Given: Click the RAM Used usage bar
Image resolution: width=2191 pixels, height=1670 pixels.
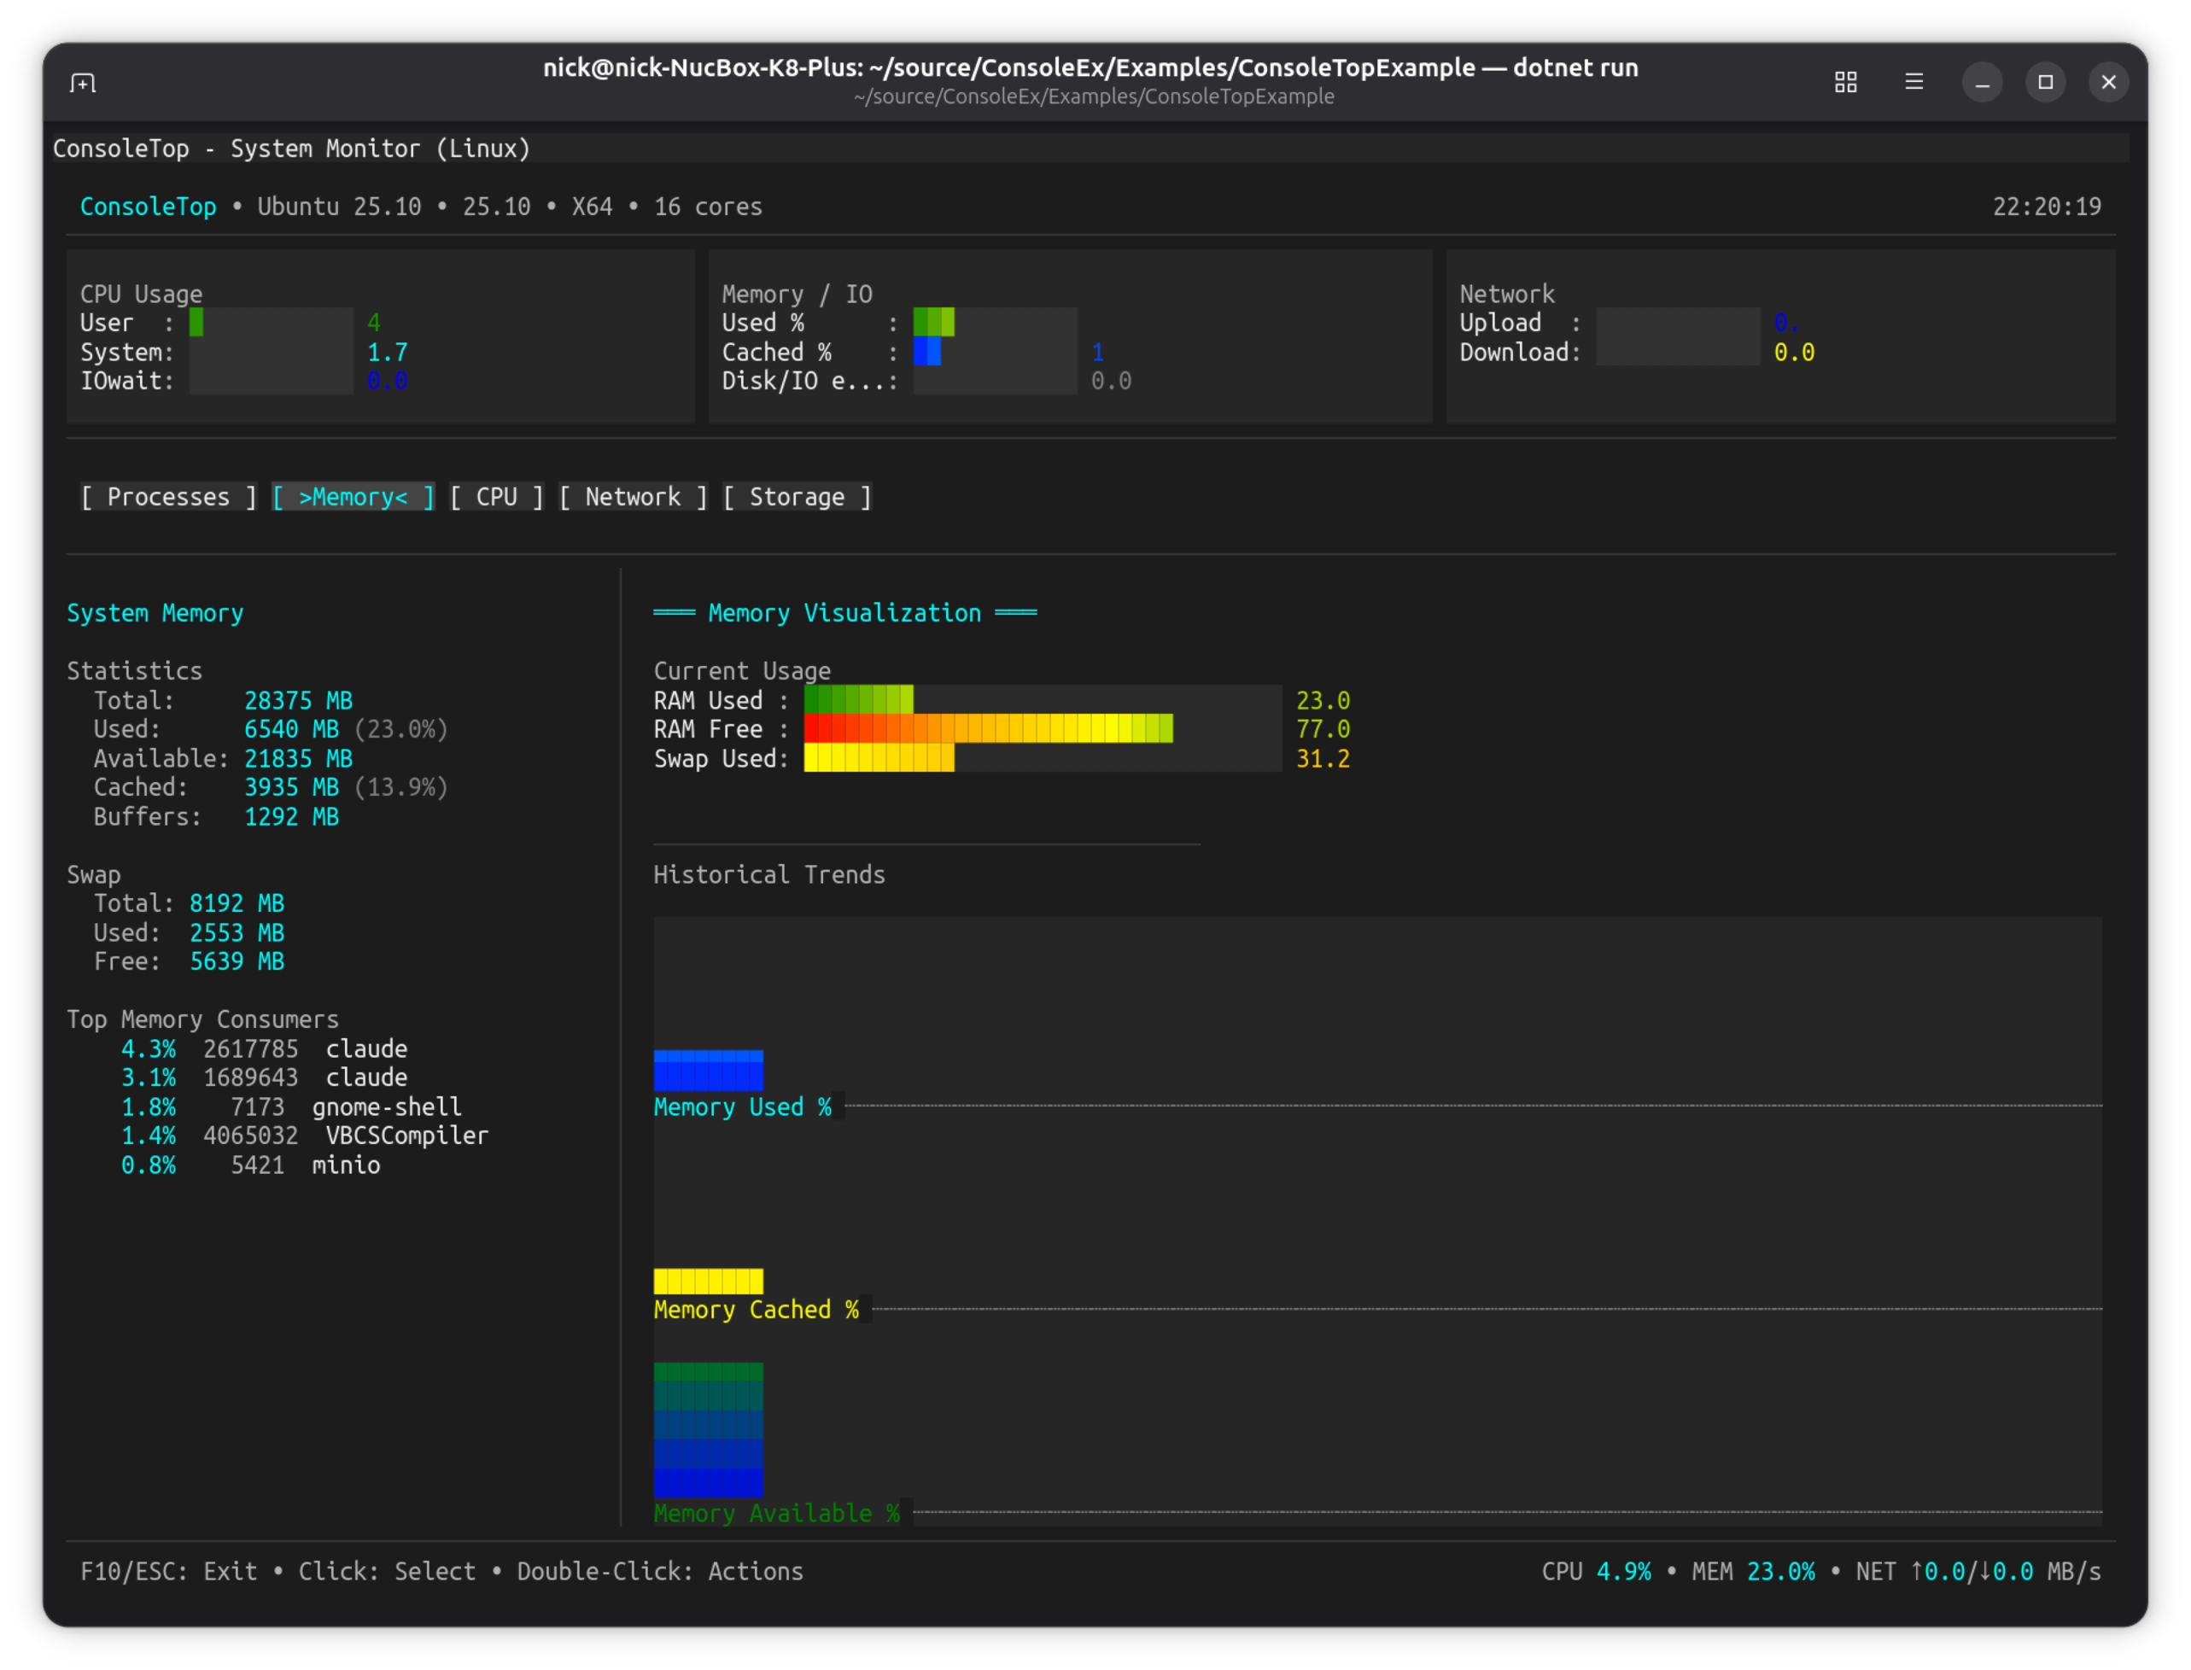Looking at the screenshot, I should (858, 700).
